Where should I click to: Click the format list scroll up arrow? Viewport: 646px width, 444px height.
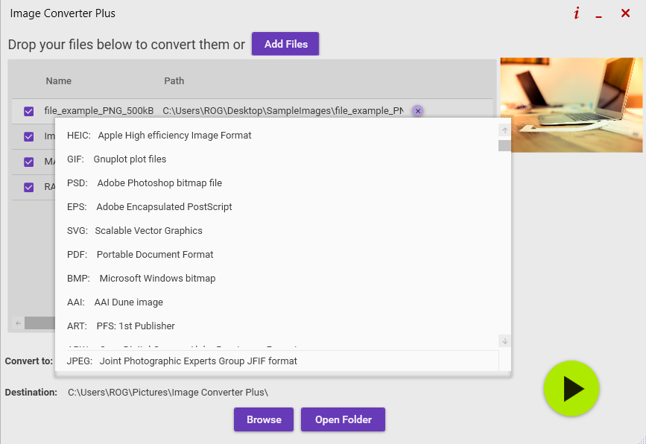pos(504,130)
